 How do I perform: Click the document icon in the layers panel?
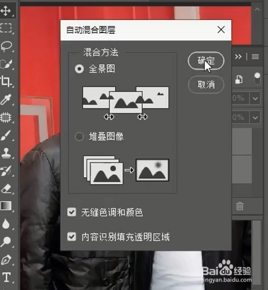coord(239,79)
